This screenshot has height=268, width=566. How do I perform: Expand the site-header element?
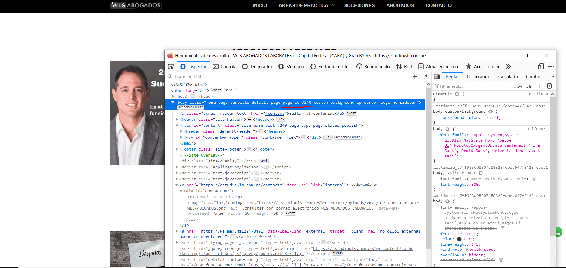click(x=177, y=119)
